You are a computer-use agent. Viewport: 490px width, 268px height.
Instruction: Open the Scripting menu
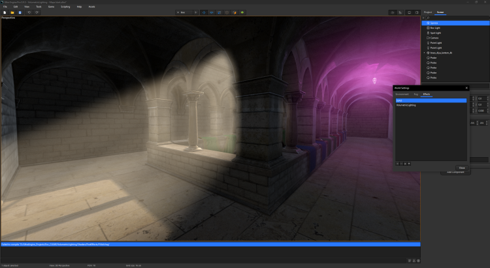coord(65,7)
